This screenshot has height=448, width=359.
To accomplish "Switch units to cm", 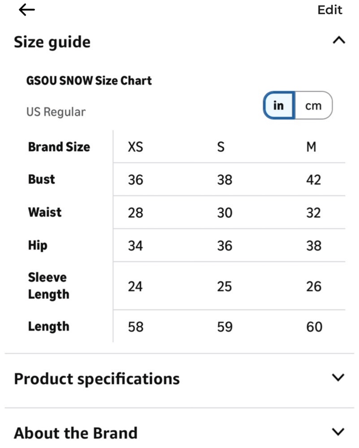I will 314,105.
